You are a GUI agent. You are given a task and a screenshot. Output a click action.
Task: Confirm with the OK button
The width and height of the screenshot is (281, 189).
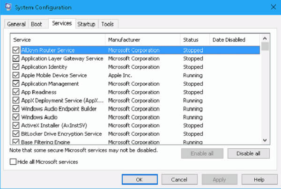[140, 179]
